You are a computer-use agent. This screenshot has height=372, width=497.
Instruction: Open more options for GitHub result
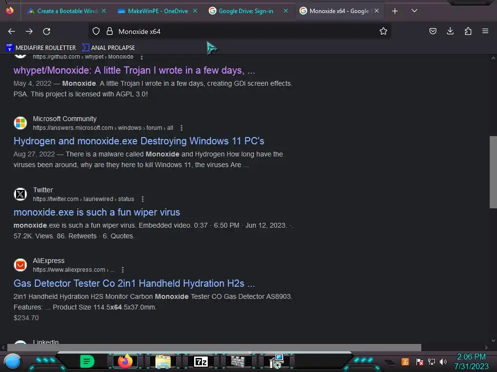142,57
